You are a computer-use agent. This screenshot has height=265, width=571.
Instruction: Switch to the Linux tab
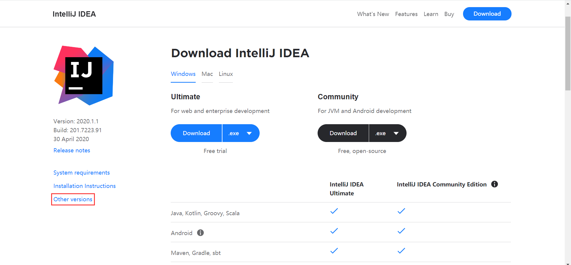[x=226, y=74]
